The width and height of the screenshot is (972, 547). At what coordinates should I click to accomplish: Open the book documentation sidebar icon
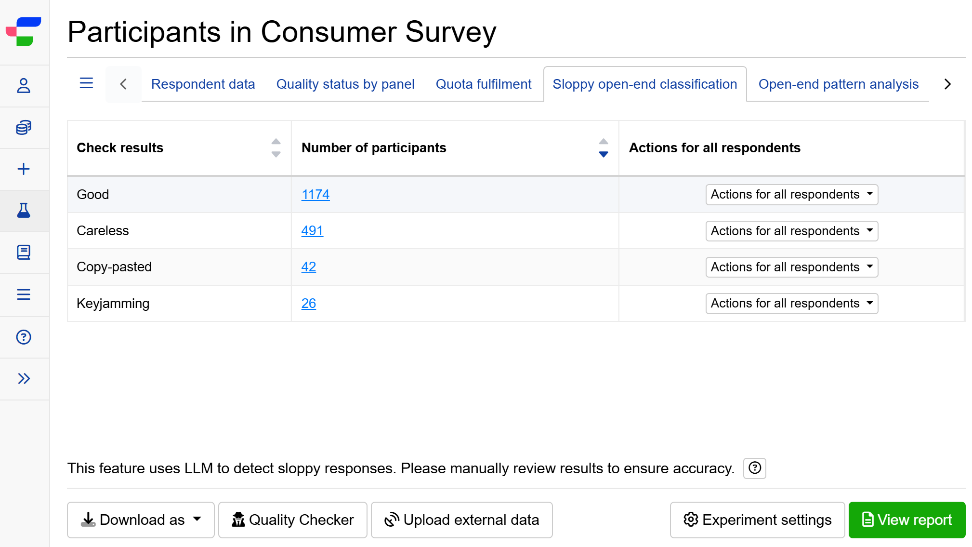coord(24,252)
